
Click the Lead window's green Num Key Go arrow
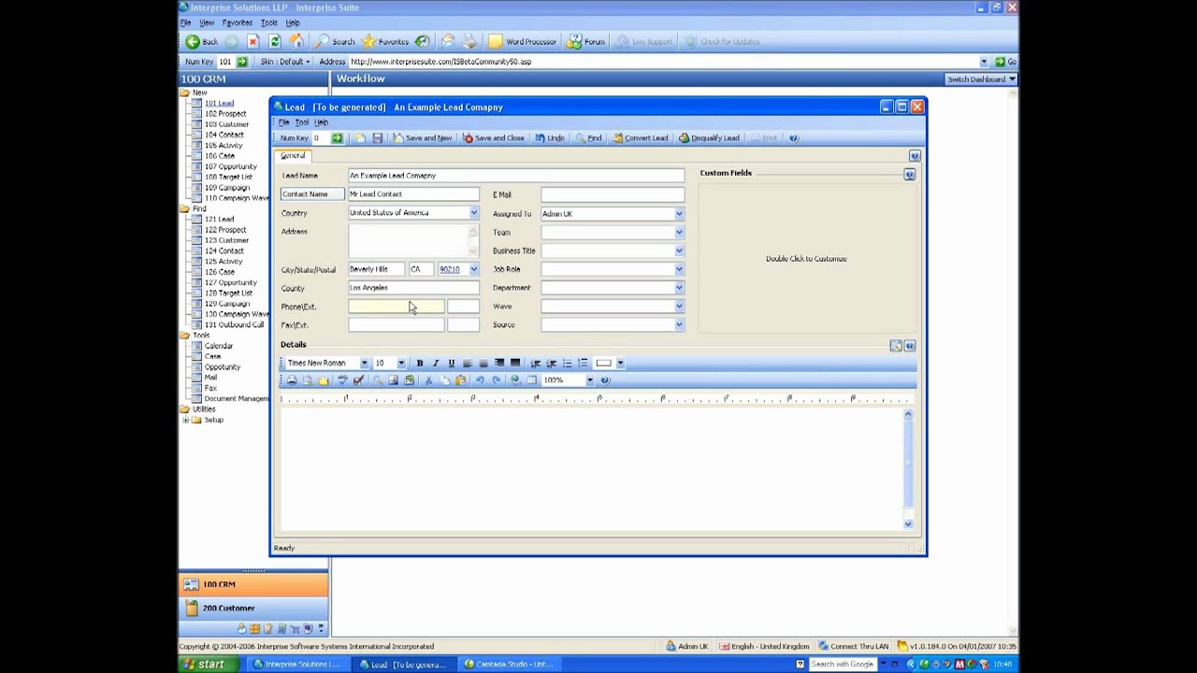[x=337, y=138]
